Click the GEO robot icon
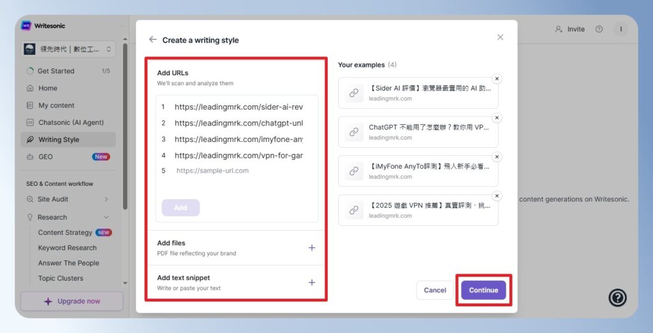Screen dimensions: 653x333 (30, 157)
